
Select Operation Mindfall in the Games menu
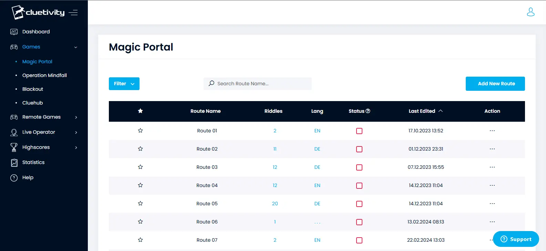(44, 75)
